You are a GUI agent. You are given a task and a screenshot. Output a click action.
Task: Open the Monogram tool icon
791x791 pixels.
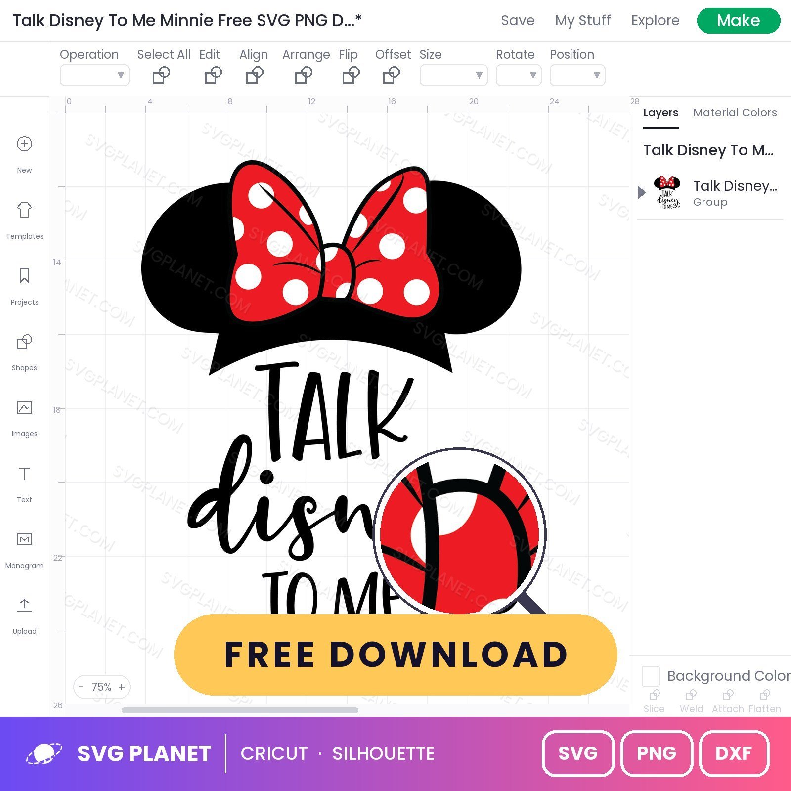tap(24, 539)
